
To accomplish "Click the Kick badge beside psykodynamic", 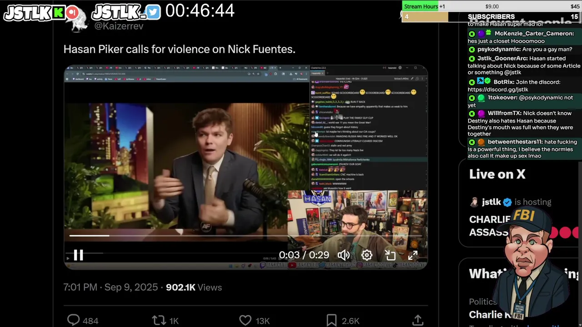I will [x=472, y=49].
